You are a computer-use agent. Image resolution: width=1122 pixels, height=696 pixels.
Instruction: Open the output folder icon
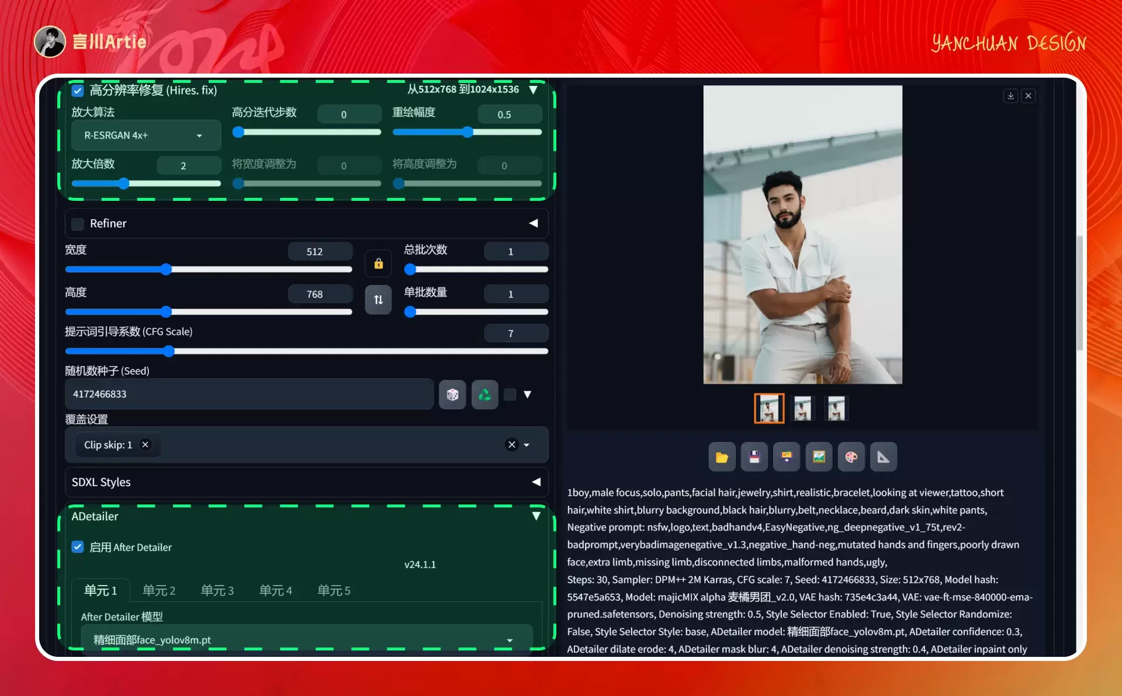722,457
